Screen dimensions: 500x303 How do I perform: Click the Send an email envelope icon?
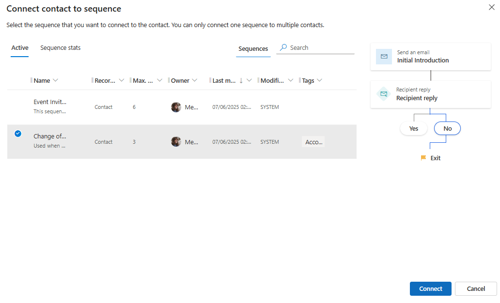click(x=384, y=57)
